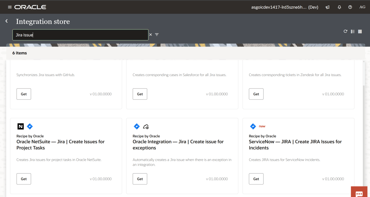Click the announcements megaphone icon

tap(327, 7)
